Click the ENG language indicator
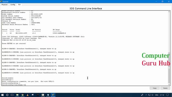This screenshot has height=97, width=172. 156,95
